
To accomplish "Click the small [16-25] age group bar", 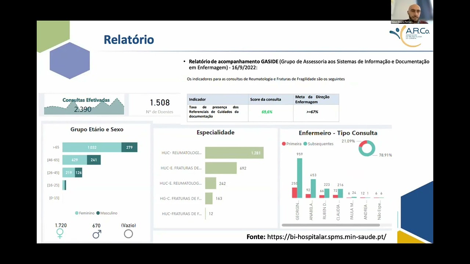I will pos(64,185).
